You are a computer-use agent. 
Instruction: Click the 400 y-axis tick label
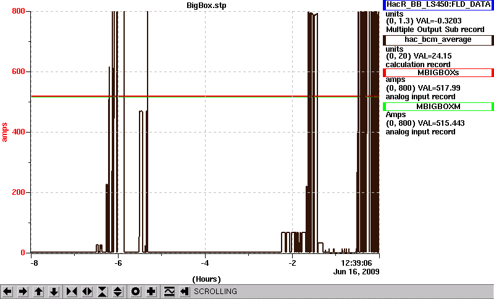click(19, 132)
